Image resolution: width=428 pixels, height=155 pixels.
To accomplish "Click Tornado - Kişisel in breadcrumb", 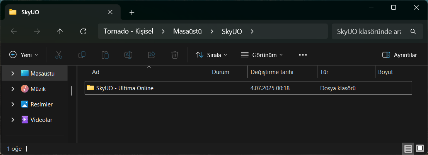I will click(x=128, y=31).
